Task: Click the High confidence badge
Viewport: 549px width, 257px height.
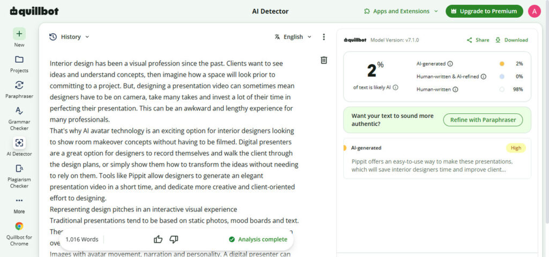Action: pyautogui.click(x=516, y=148)
